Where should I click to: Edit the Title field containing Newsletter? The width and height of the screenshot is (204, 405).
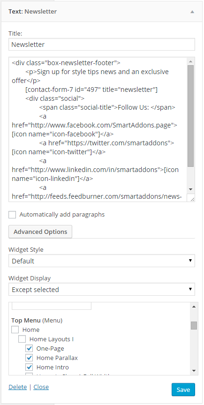tap(102, 45)
